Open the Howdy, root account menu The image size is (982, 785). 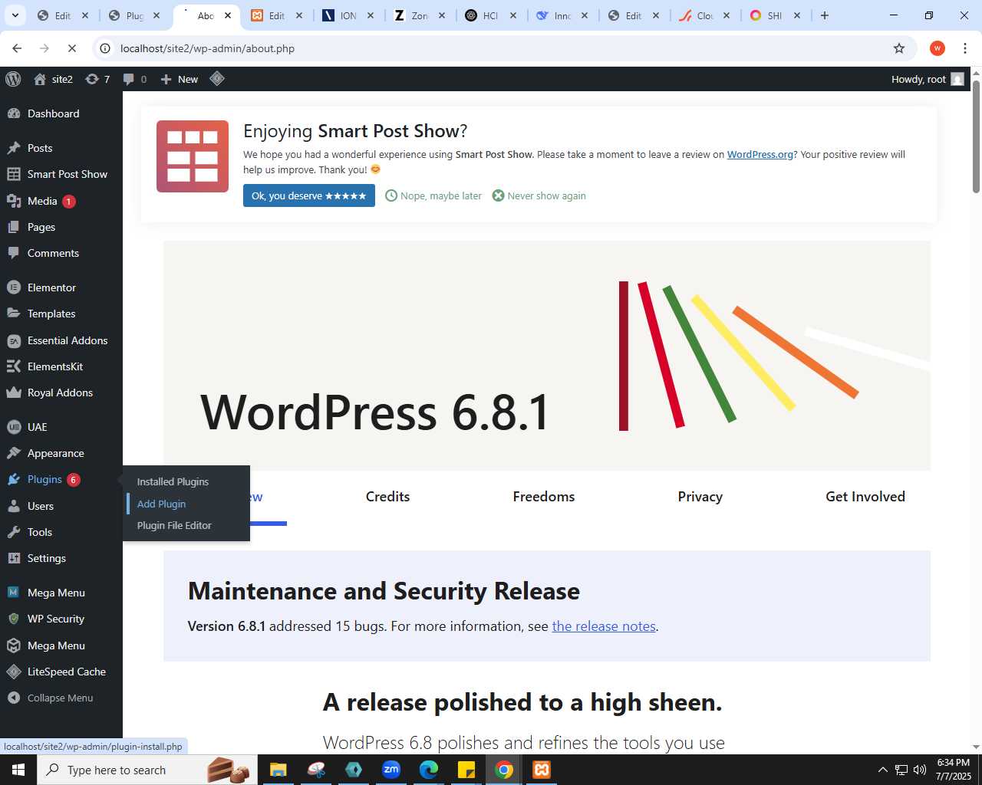pos(928,79)
